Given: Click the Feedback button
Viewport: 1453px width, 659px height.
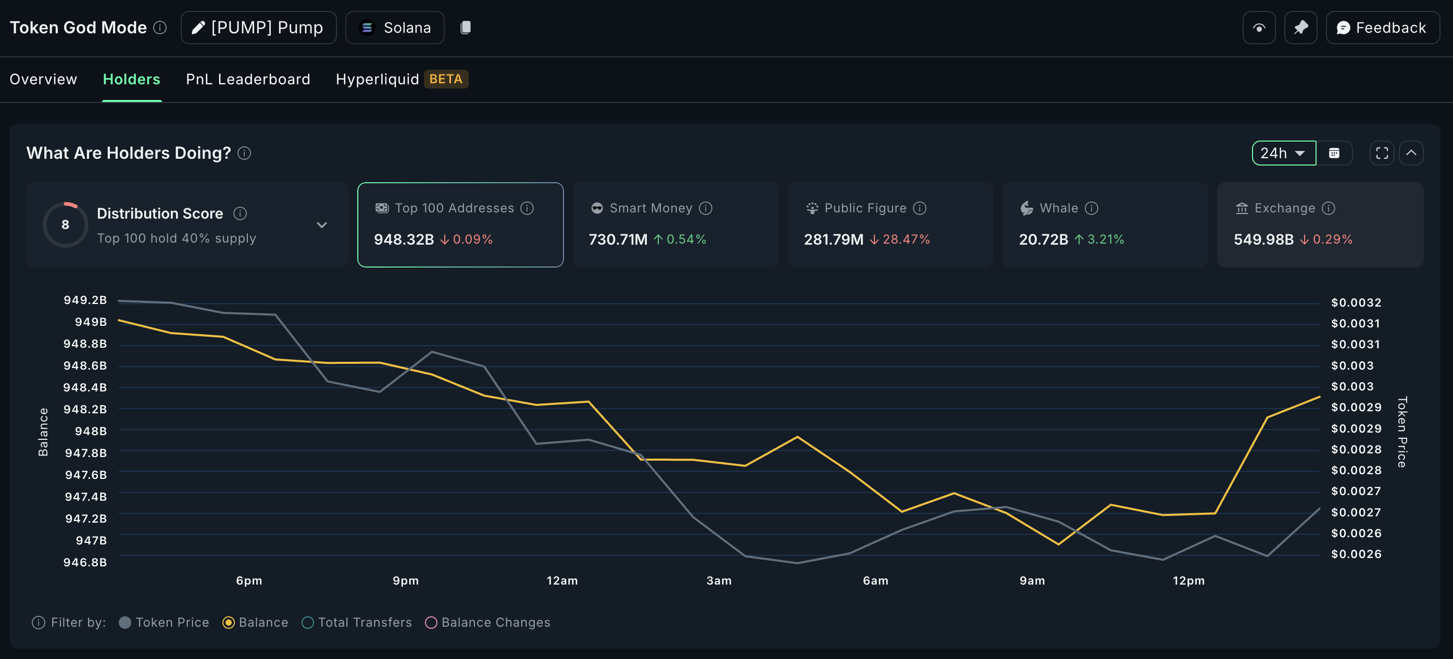Looking at the screenshot, I should (1382, 27).
